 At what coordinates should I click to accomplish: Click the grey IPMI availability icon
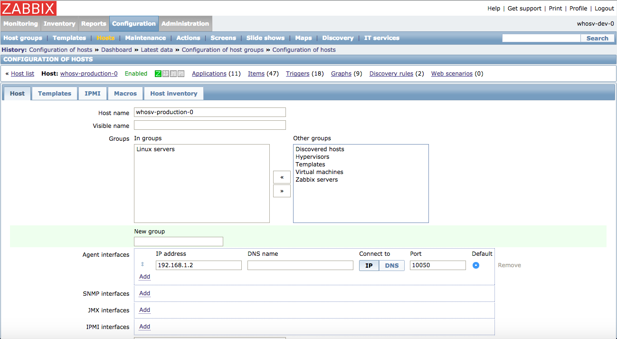tap(181, 74)
